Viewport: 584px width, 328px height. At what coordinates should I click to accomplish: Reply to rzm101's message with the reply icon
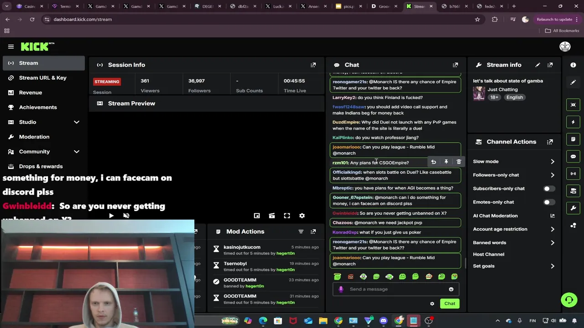(433, 162)
